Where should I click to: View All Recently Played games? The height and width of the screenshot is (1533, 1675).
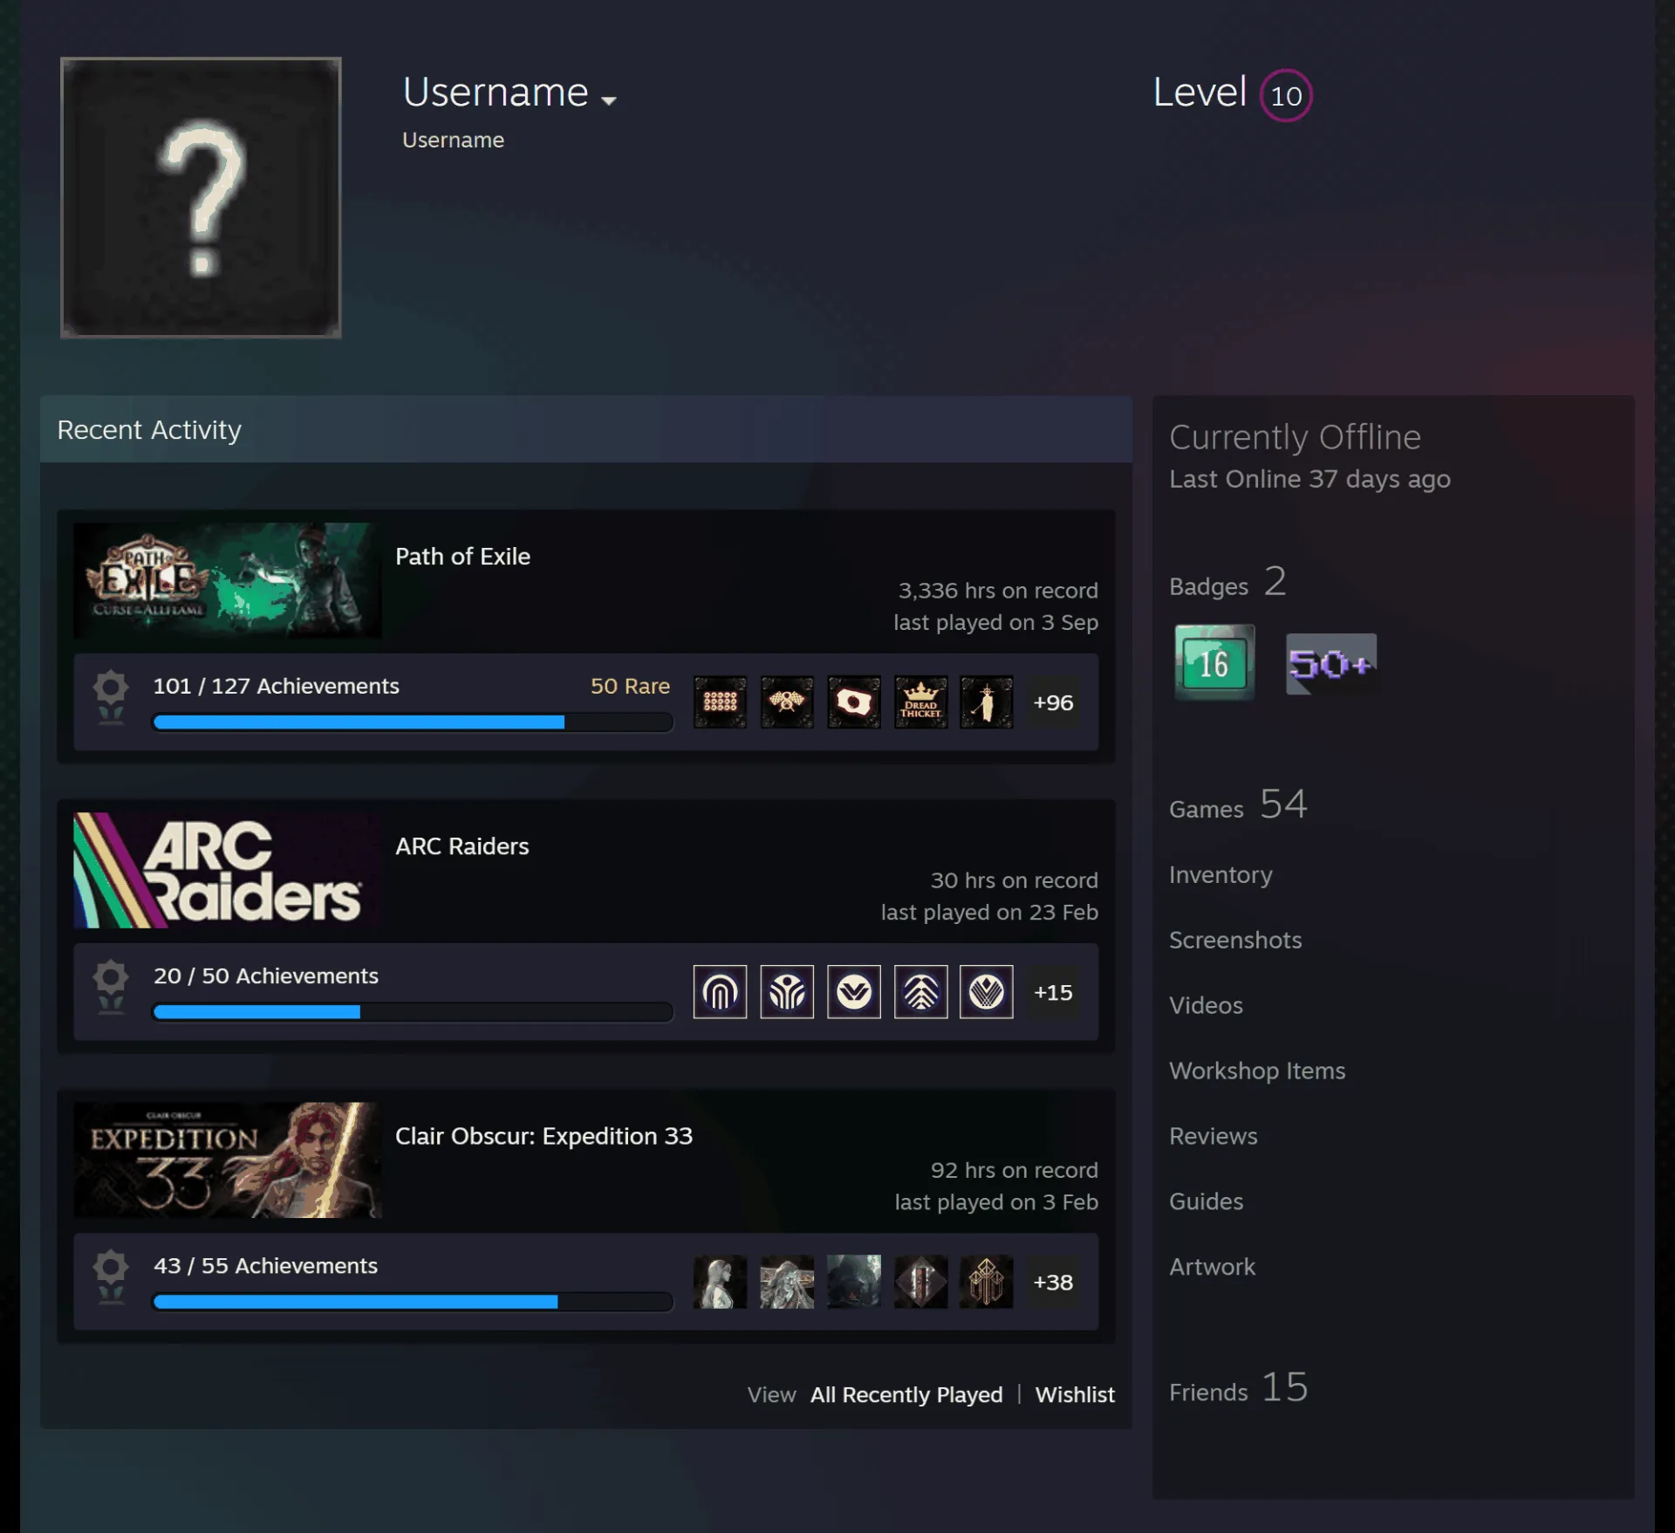click(x=906, y=1394)
